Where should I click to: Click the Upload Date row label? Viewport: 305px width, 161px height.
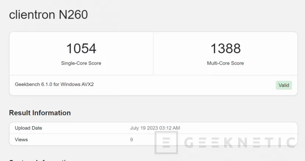coord(28,128)
